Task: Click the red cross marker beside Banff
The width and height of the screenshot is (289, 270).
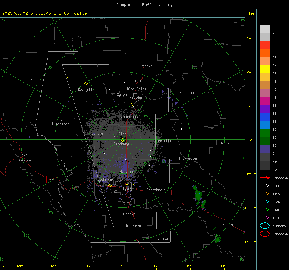Action: click(x=46, y=179)
